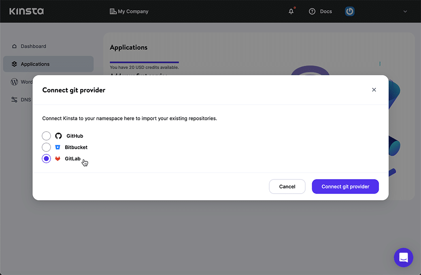Click the user avatar power icon
This screenshot has width=421, height=275.
tap(350, 11)
